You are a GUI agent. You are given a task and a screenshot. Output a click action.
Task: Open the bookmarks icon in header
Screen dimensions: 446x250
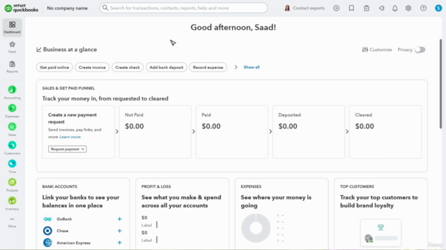tap(351, 8)
